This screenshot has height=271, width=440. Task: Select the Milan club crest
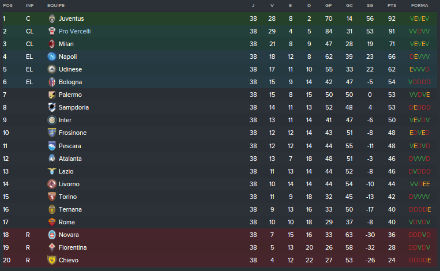point(52,44)
